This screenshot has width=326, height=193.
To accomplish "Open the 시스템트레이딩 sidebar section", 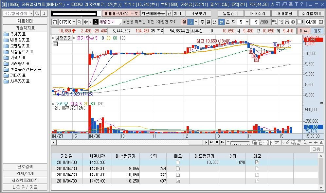I will click(25, 180).
